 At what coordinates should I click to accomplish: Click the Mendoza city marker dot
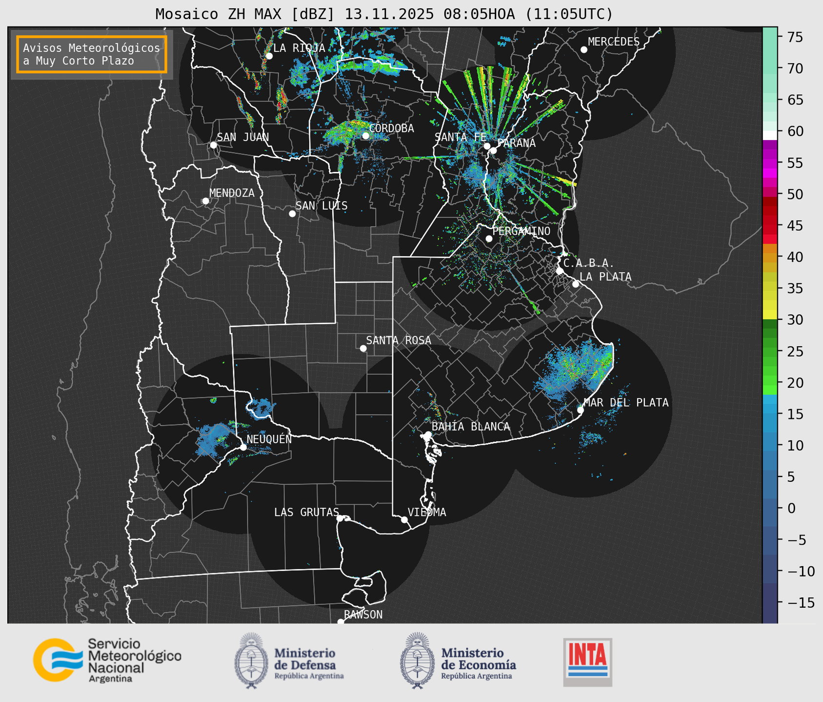coord(205,201)
